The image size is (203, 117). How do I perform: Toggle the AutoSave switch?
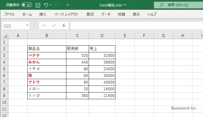pyautogui.click(x=27, y=5)
